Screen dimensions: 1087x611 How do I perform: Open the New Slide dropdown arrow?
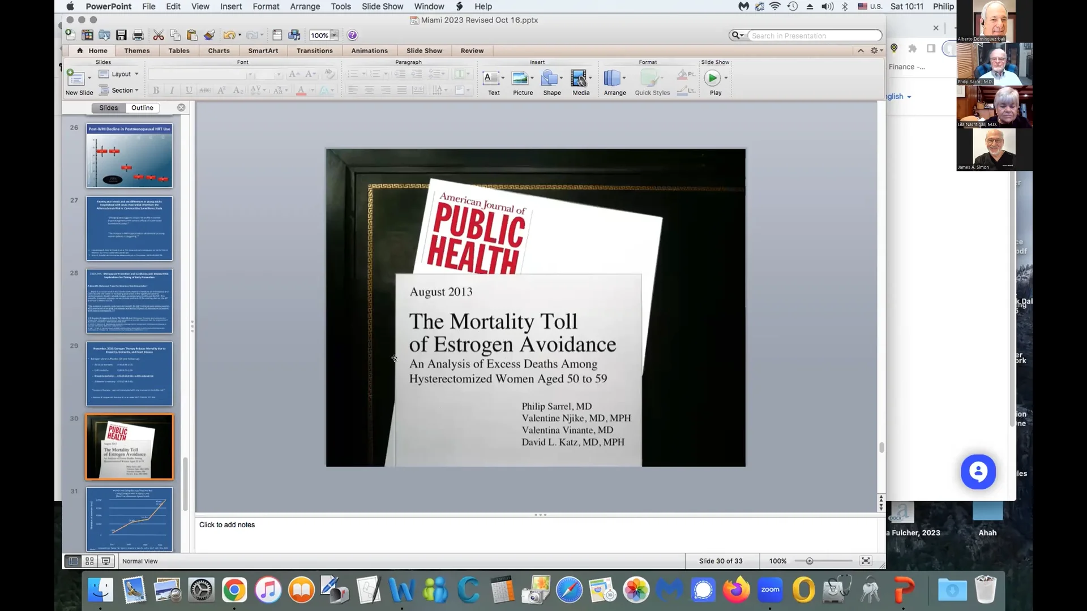coord(89,78)
